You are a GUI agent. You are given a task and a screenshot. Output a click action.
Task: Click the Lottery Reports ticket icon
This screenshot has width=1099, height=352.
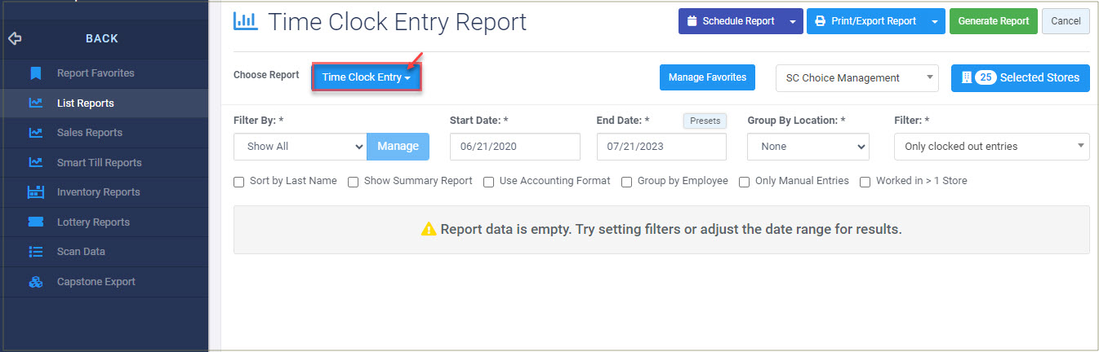[x=35, y=222]
